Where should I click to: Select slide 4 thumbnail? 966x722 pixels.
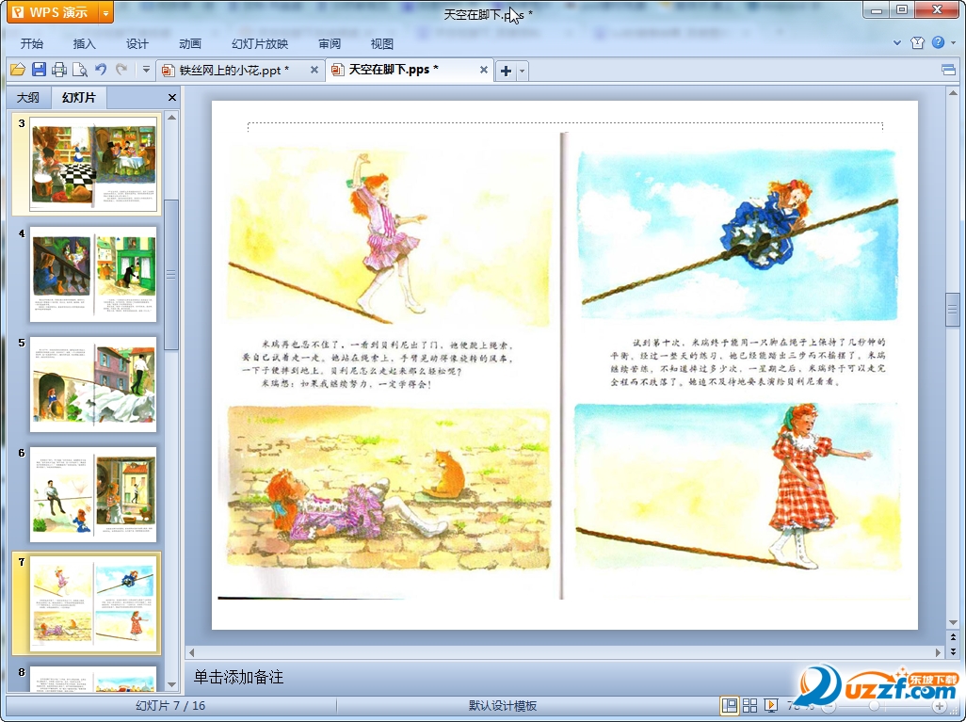coord(93,274)
